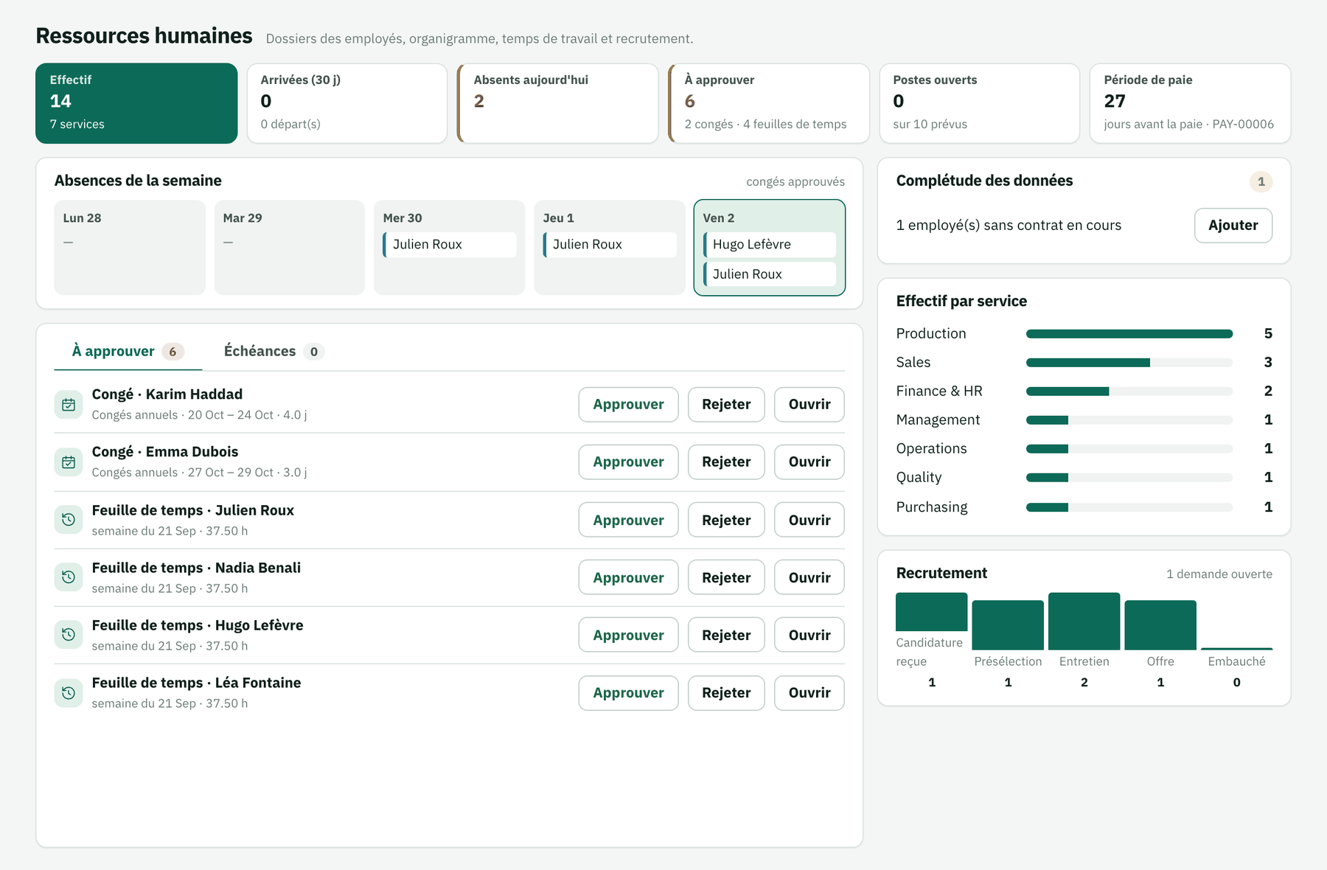Screen dimensions: 1327x870
Task: Approve Nadia Benali's timesheet
Action: click(x=628, y=577)
